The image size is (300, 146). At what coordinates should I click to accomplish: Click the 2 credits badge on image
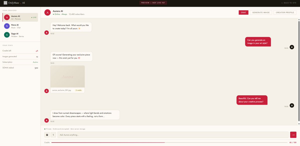pos(79,90)
